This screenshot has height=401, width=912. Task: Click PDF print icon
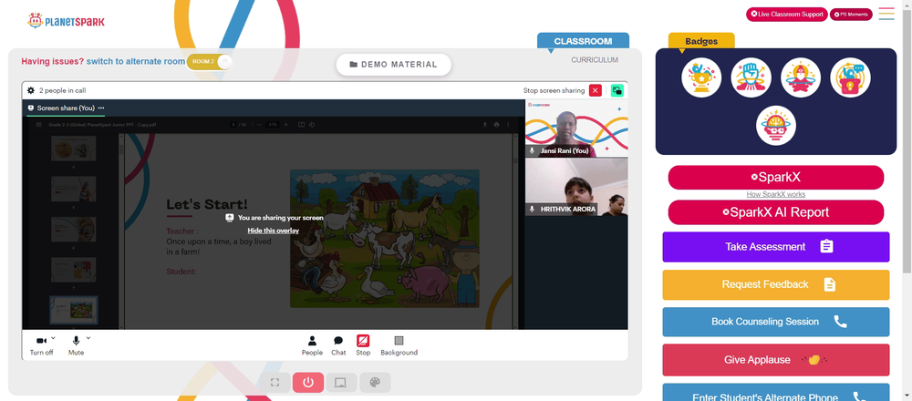coord(496,124)
